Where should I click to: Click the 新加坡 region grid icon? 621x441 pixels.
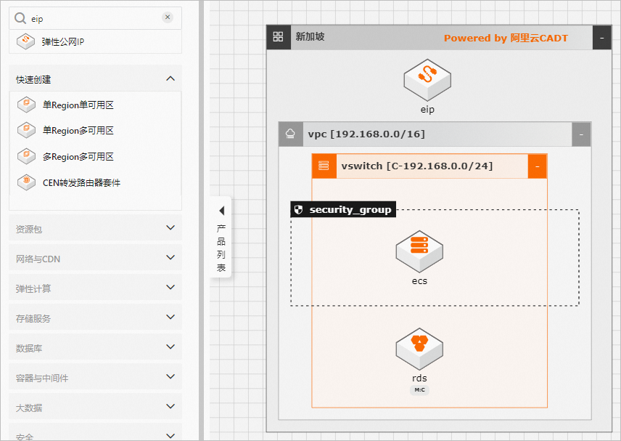(x=279, y=37)
